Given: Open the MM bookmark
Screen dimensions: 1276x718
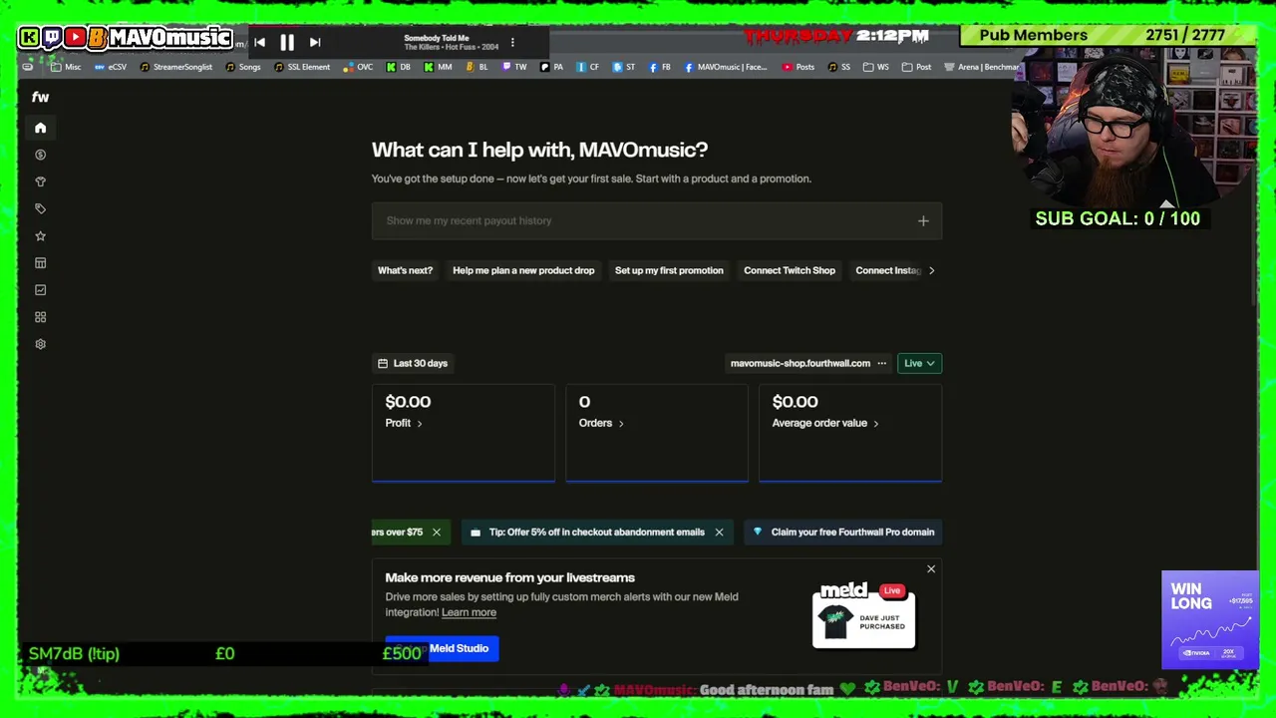Looking at the screenshot, I should point(438,67).
